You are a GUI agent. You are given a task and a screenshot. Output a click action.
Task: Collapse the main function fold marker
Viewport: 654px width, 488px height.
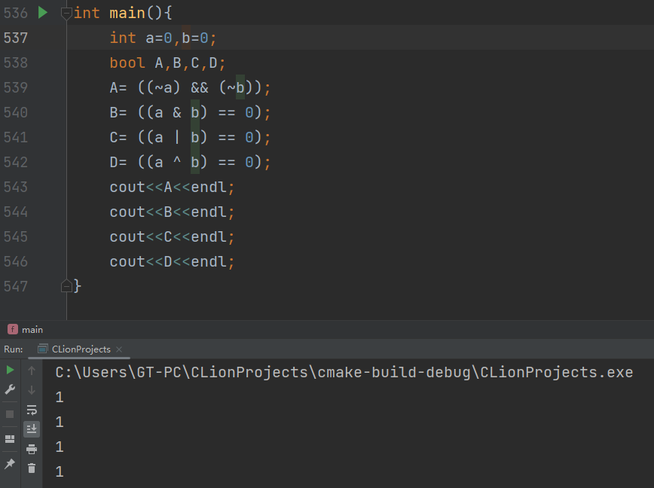(66, 14)
